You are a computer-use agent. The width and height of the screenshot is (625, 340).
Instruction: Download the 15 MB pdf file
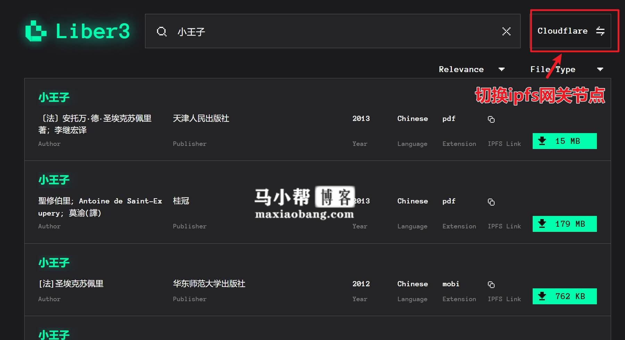coord(564,141)
